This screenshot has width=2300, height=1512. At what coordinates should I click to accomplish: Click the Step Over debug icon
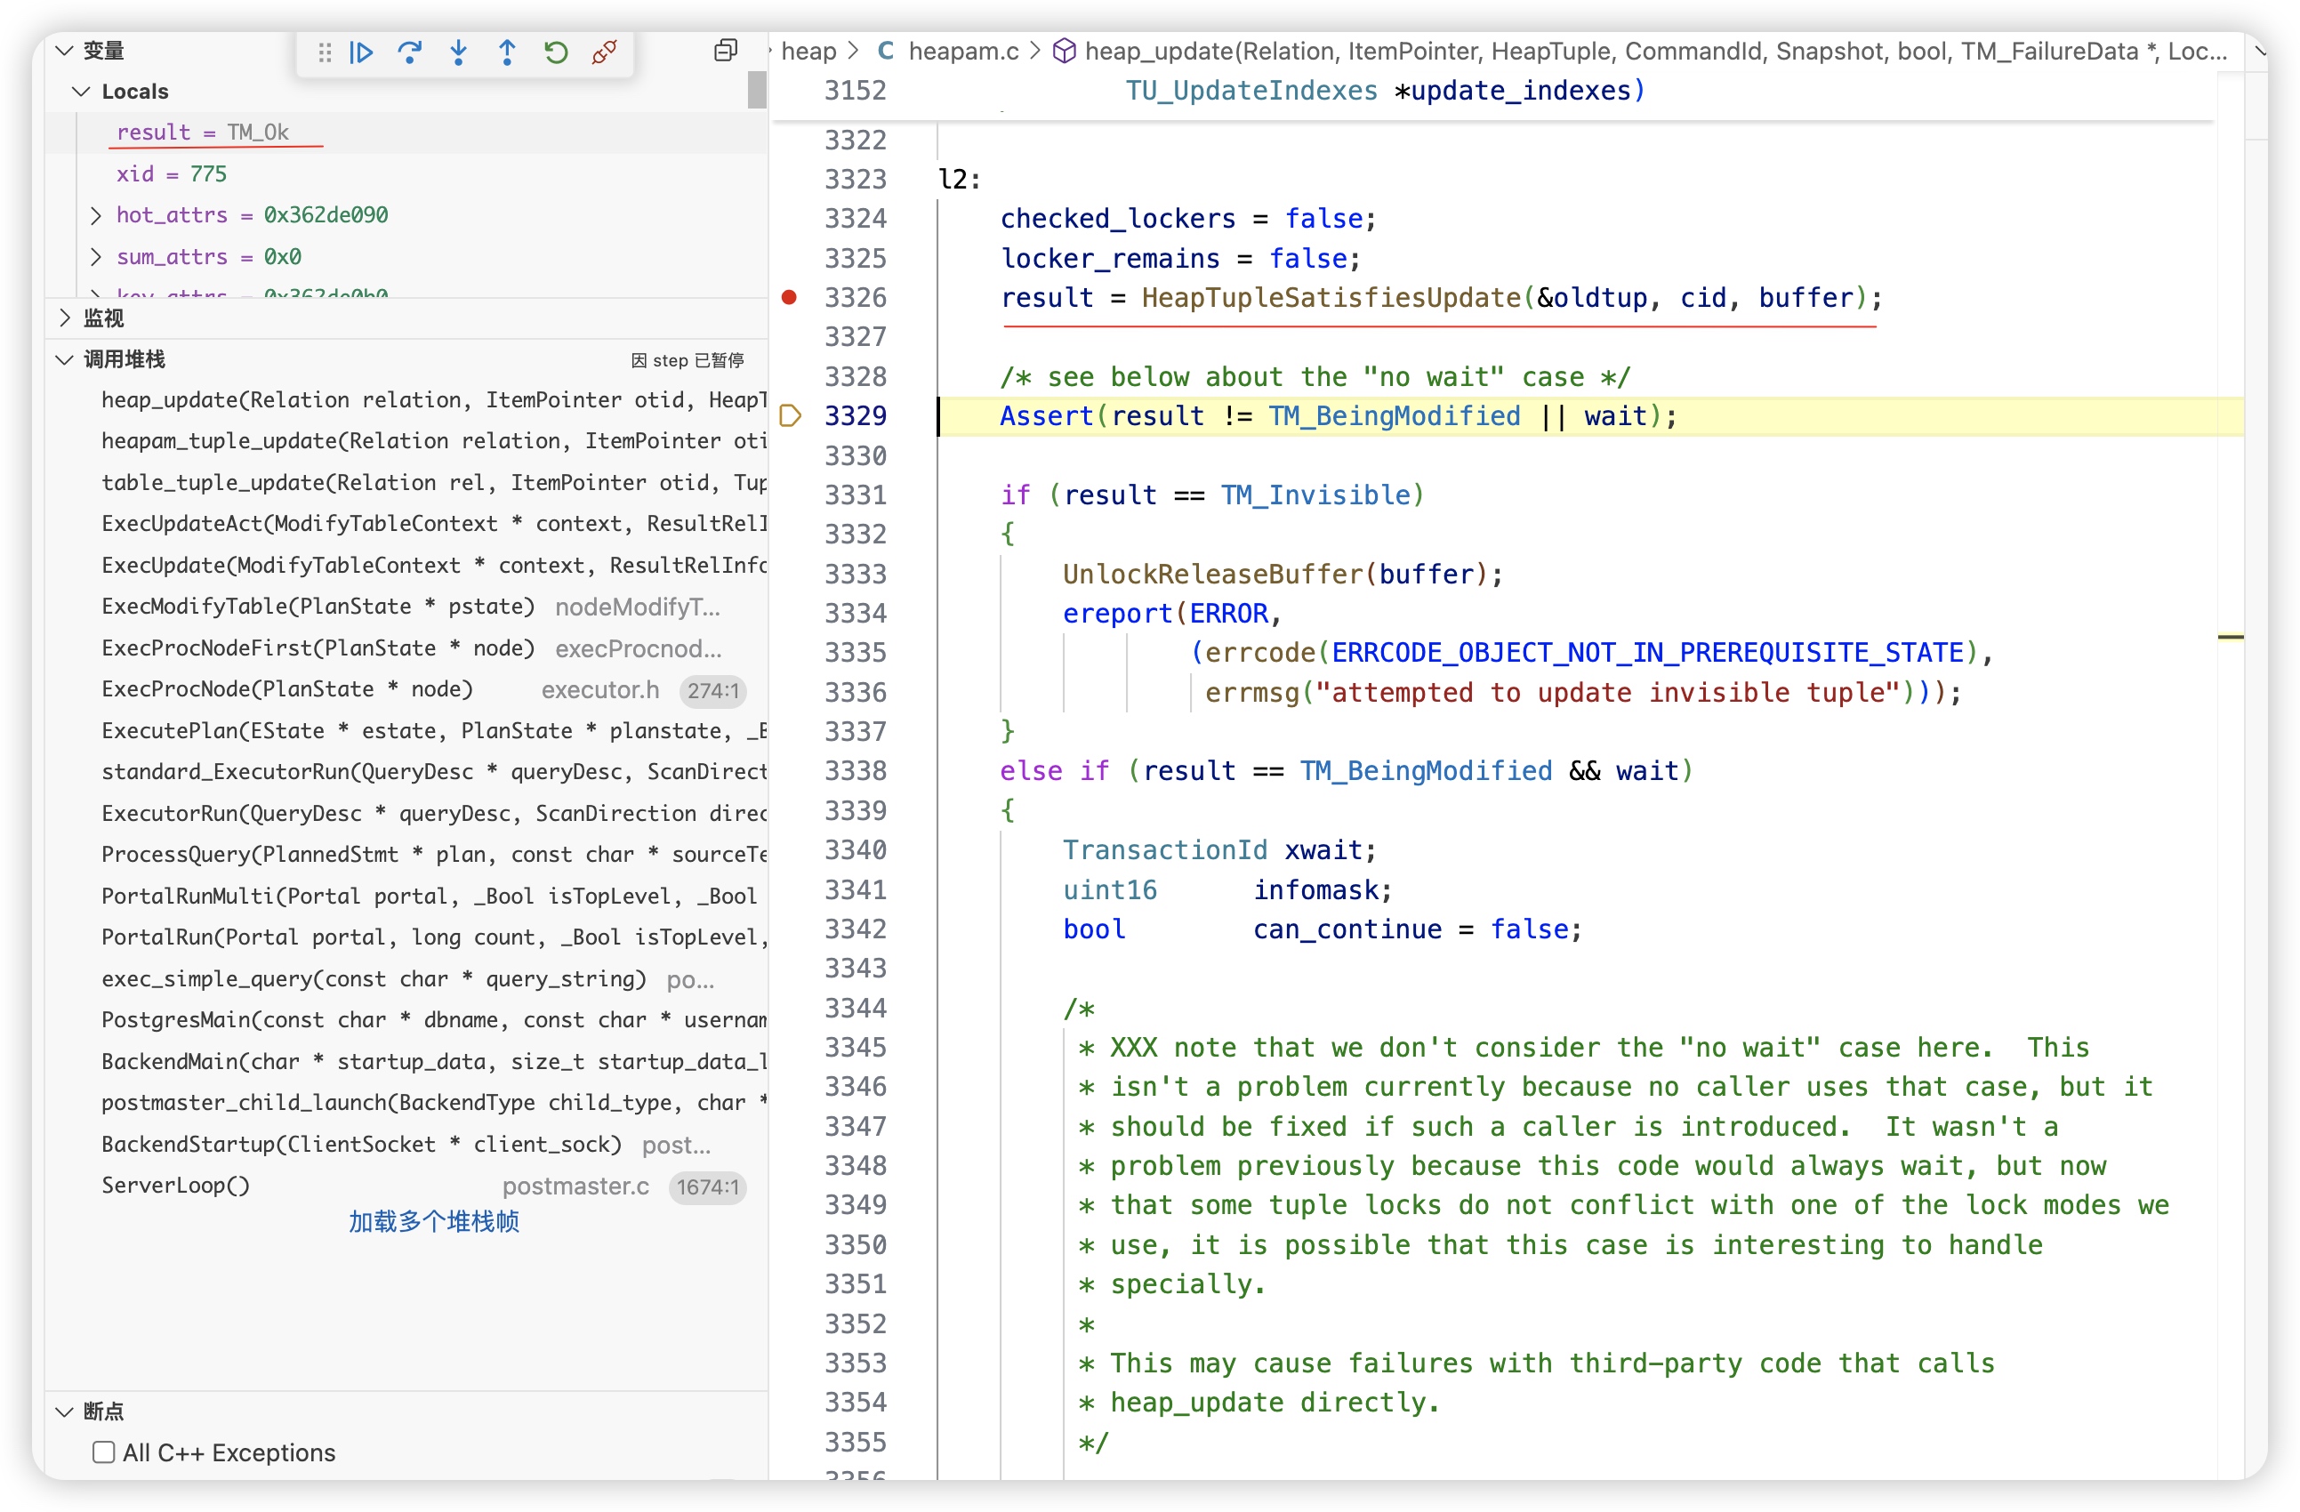[x=410, y=52]
